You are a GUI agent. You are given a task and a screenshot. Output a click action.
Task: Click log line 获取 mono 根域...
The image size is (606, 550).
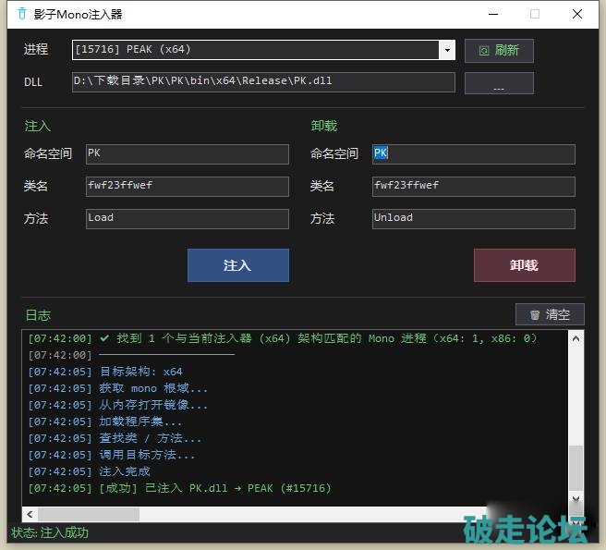(x=117, y=388)
